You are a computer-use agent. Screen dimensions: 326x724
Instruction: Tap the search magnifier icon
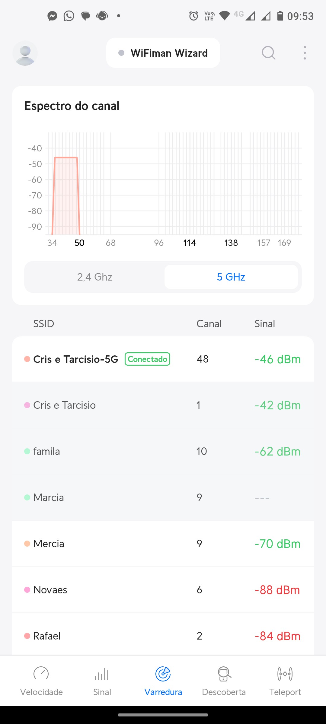268,53
